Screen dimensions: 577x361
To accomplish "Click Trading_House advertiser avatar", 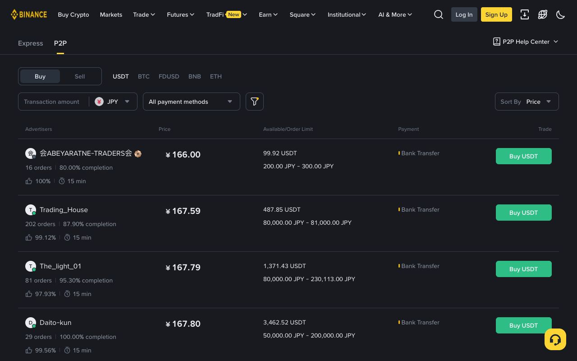I will tap(31, 210).
